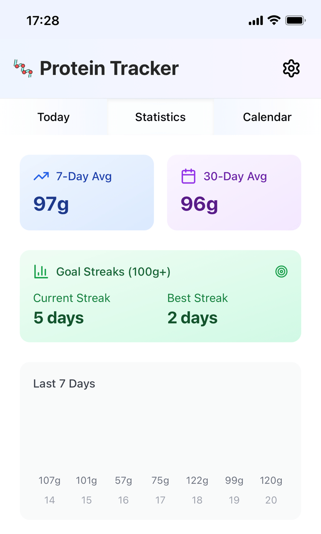Tap the cellular signal bars icon
321x534 pixels.
click(x=255, y=20)
